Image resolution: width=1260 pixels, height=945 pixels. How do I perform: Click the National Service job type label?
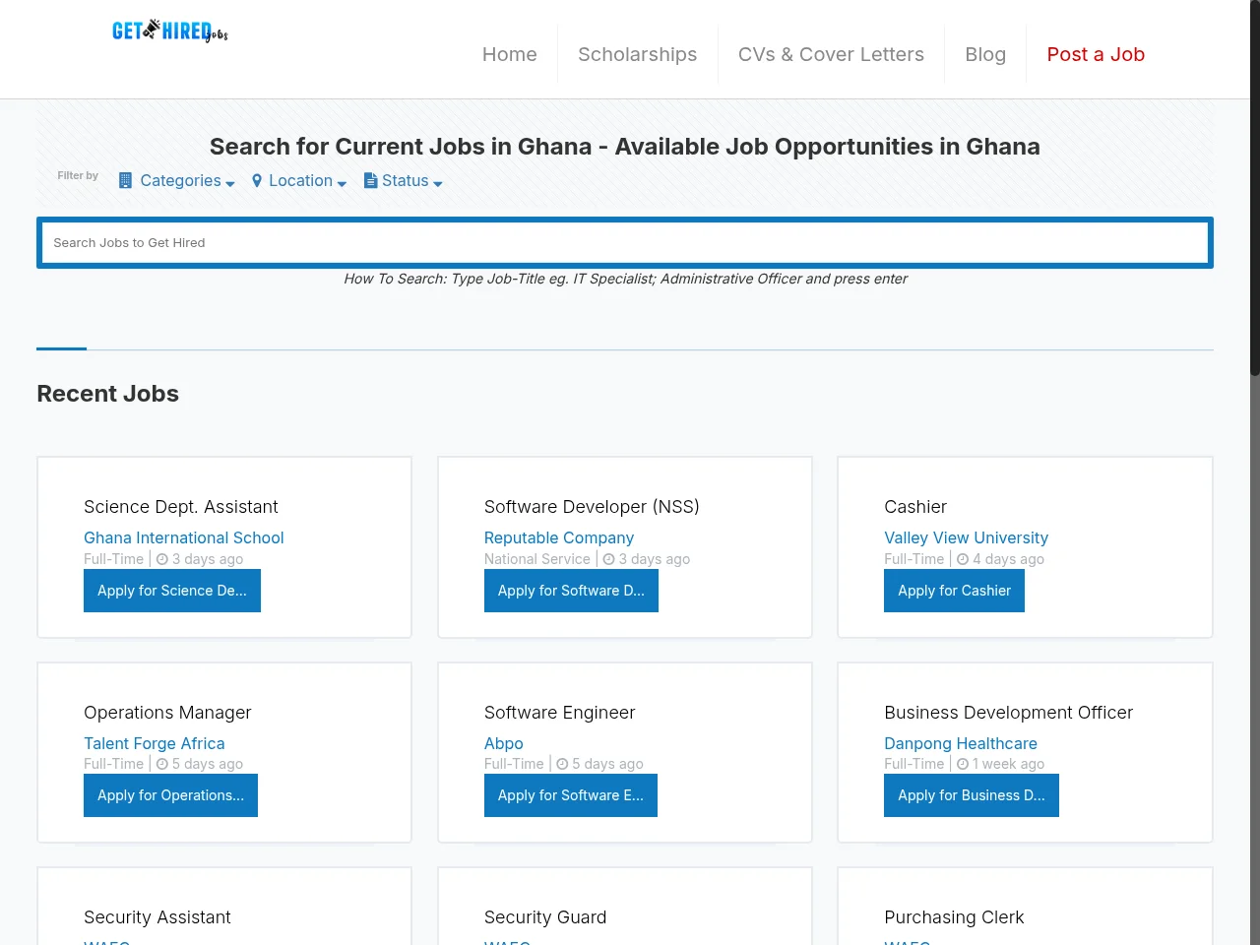pyautogui.click(x=537, y=559)
